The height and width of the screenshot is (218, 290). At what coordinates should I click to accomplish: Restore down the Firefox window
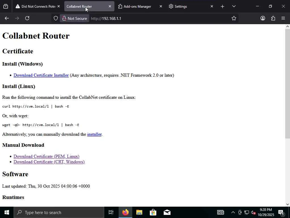(270, 6)
